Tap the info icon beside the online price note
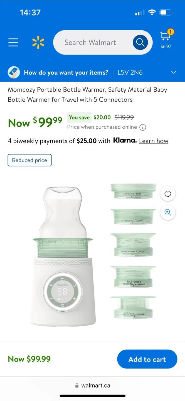Image resolution: width=185 pixels, height=401 pixels. click(x=142, y=127)
